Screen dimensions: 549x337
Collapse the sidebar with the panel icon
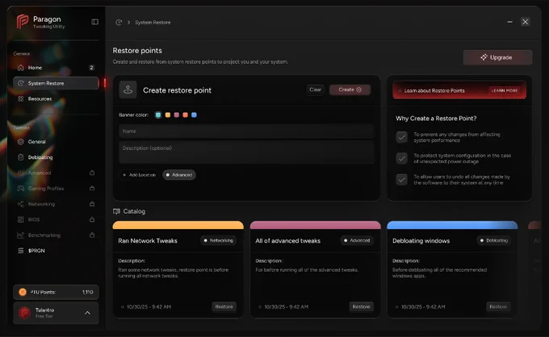(x=95, y=22)
